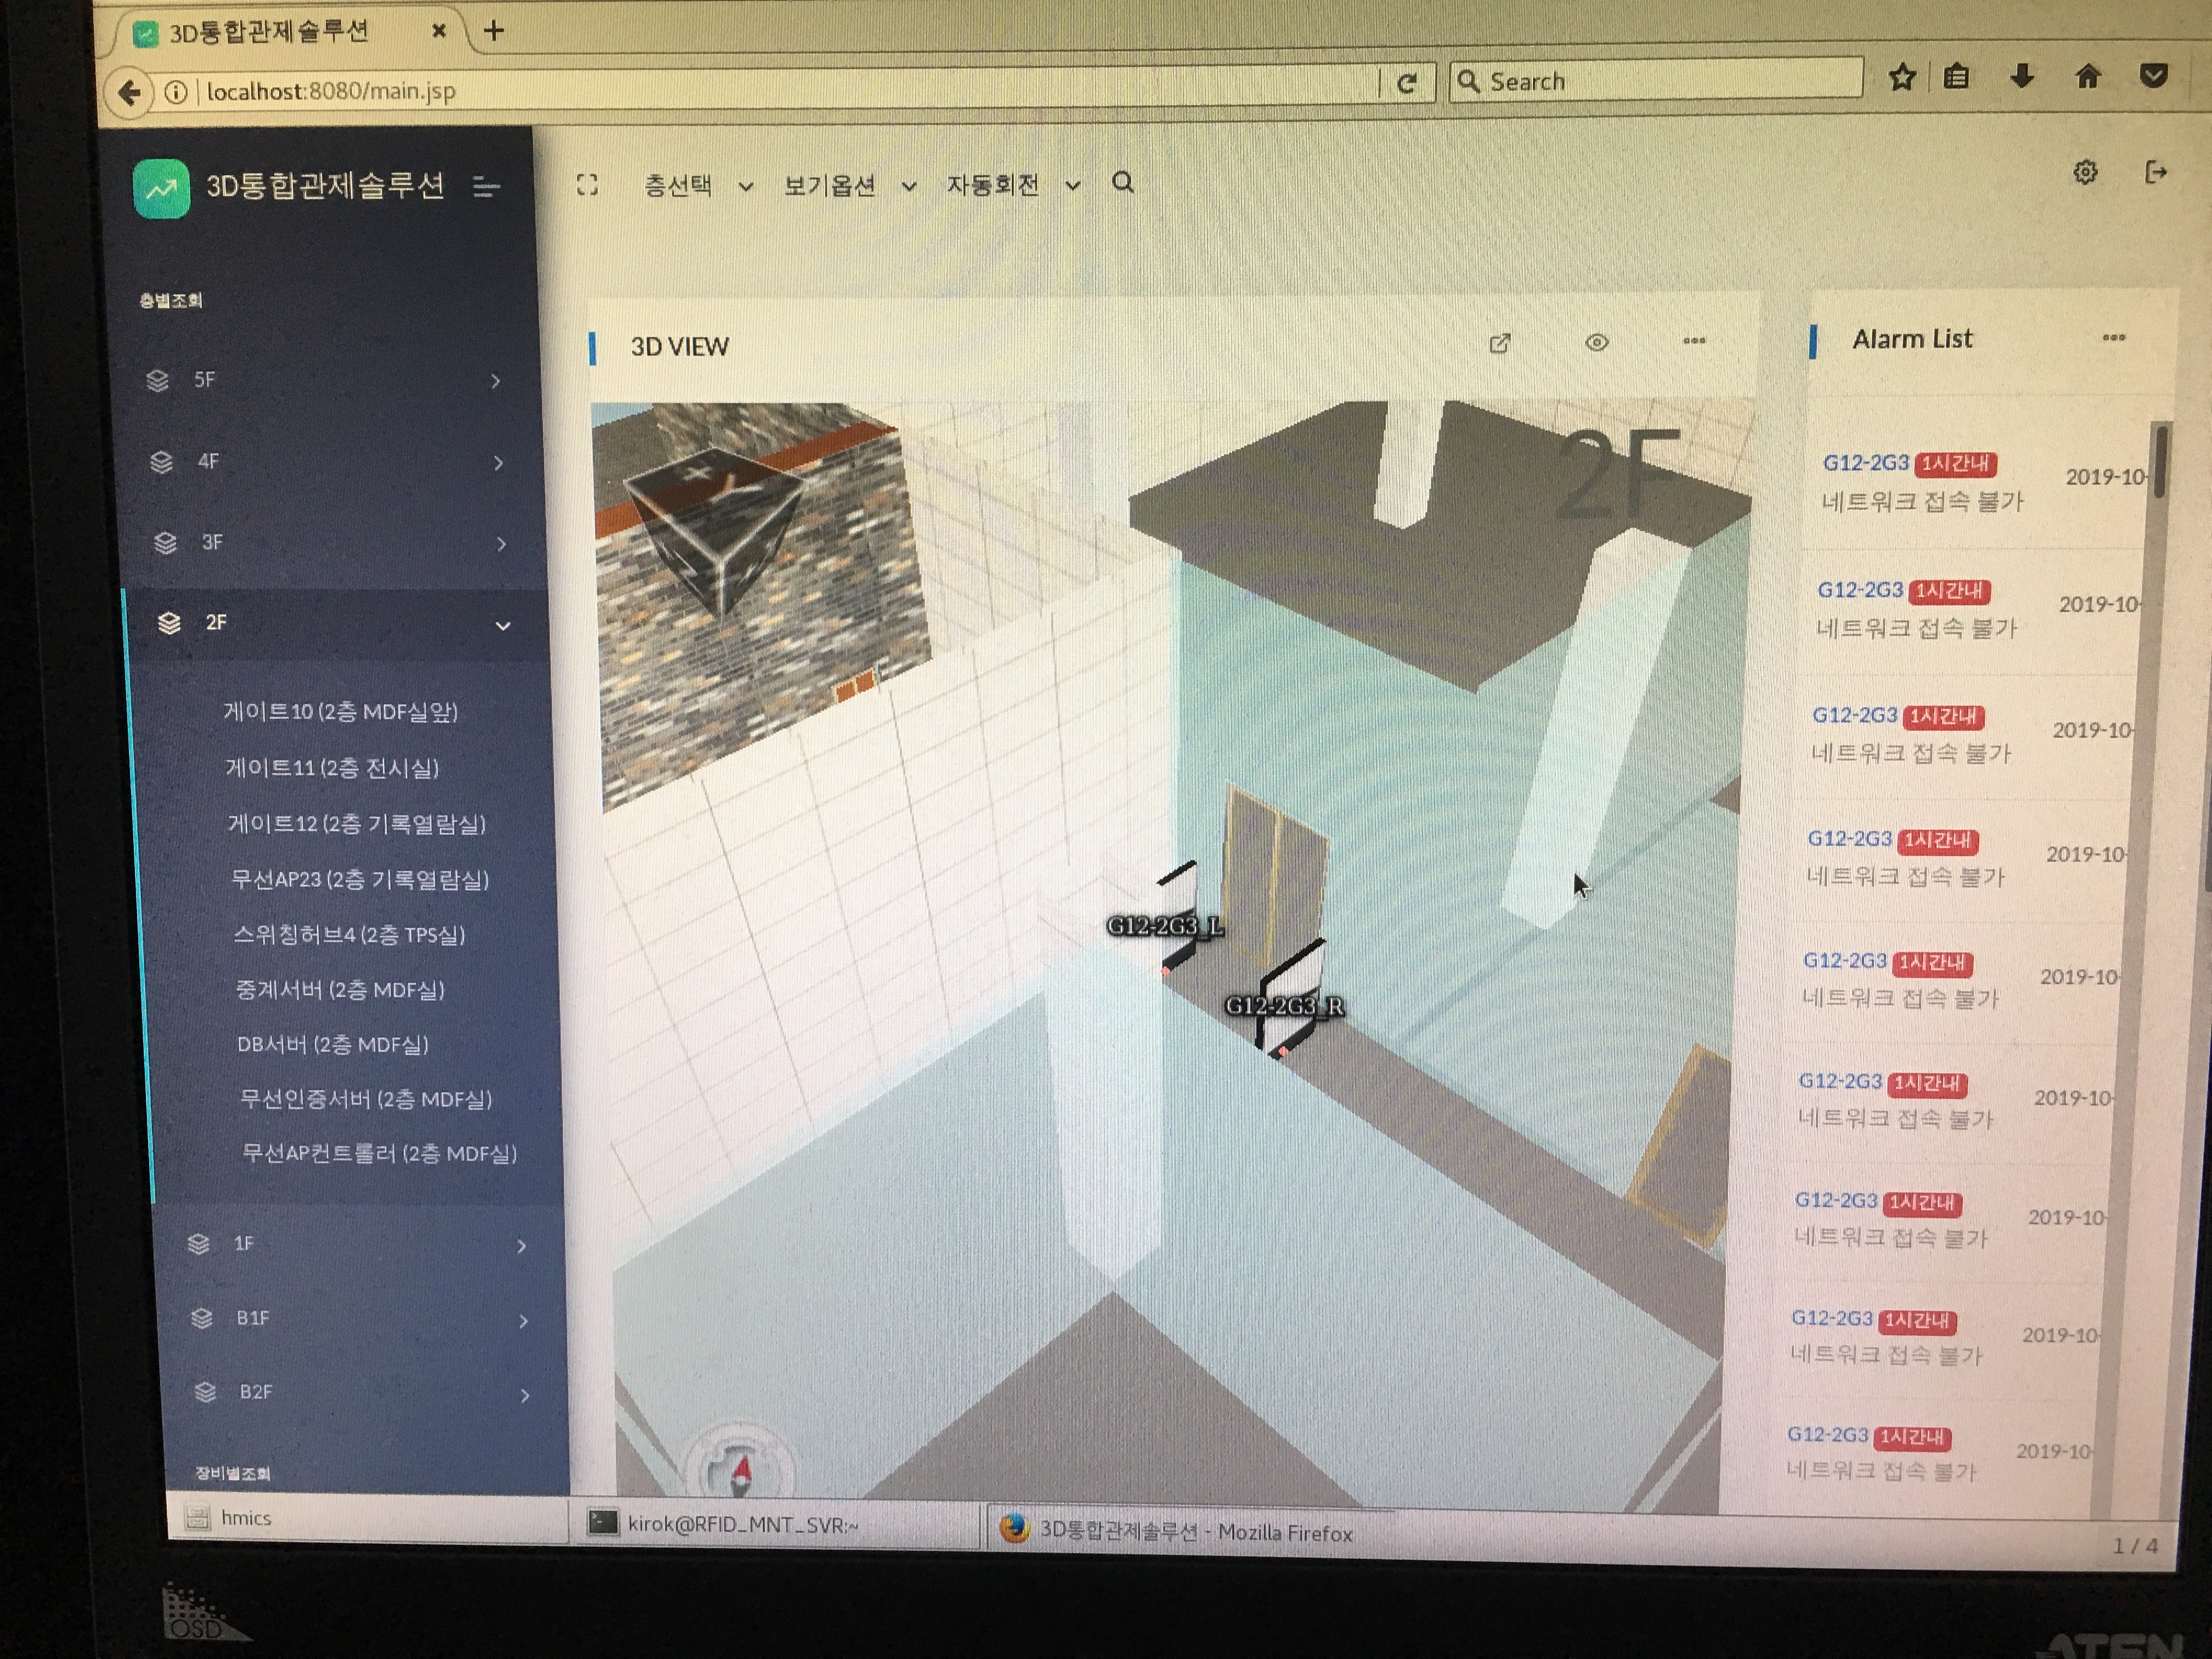This screenshot has height=1659, width=2212.
Task: Open the 3D VIEW panel in a new window
Action: coord(1499,344)
